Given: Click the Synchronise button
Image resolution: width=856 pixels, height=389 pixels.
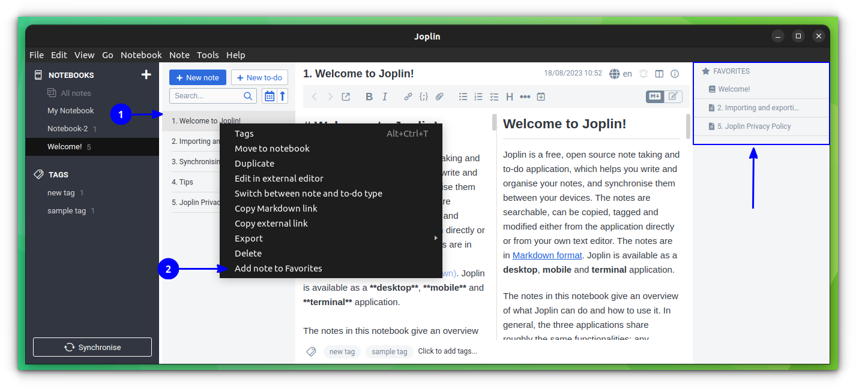Looking at the screenshot, I should [92, 347].
